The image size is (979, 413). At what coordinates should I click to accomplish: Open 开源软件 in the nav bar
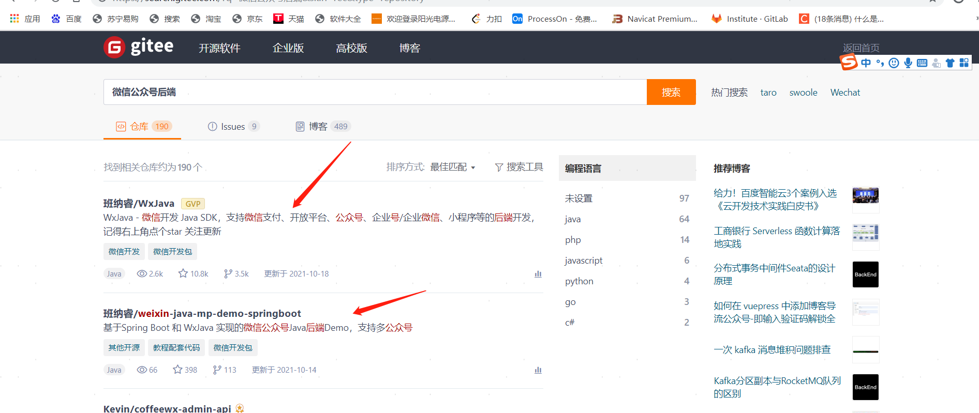[x=219, y=48]
